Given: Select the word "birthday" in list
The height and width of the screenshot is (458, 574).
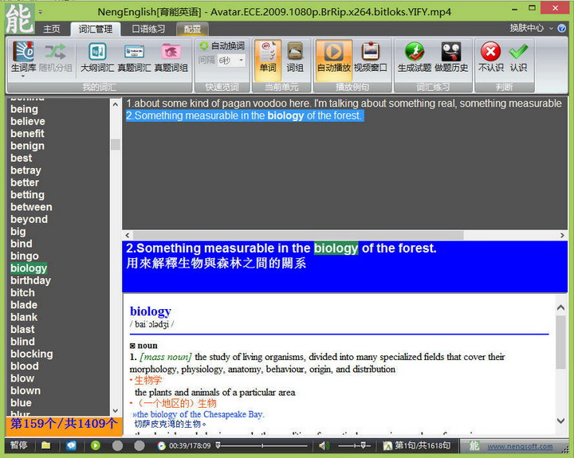Looking at the screenshot, I should (x=30, y=280).
